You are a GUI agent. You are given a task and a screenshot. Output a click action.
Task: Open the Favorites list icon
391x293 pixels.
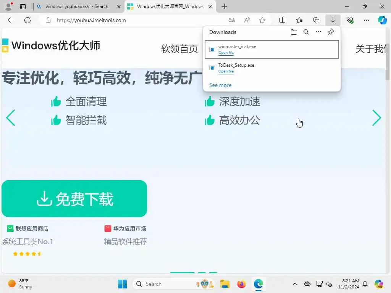(x=299, y=20)
